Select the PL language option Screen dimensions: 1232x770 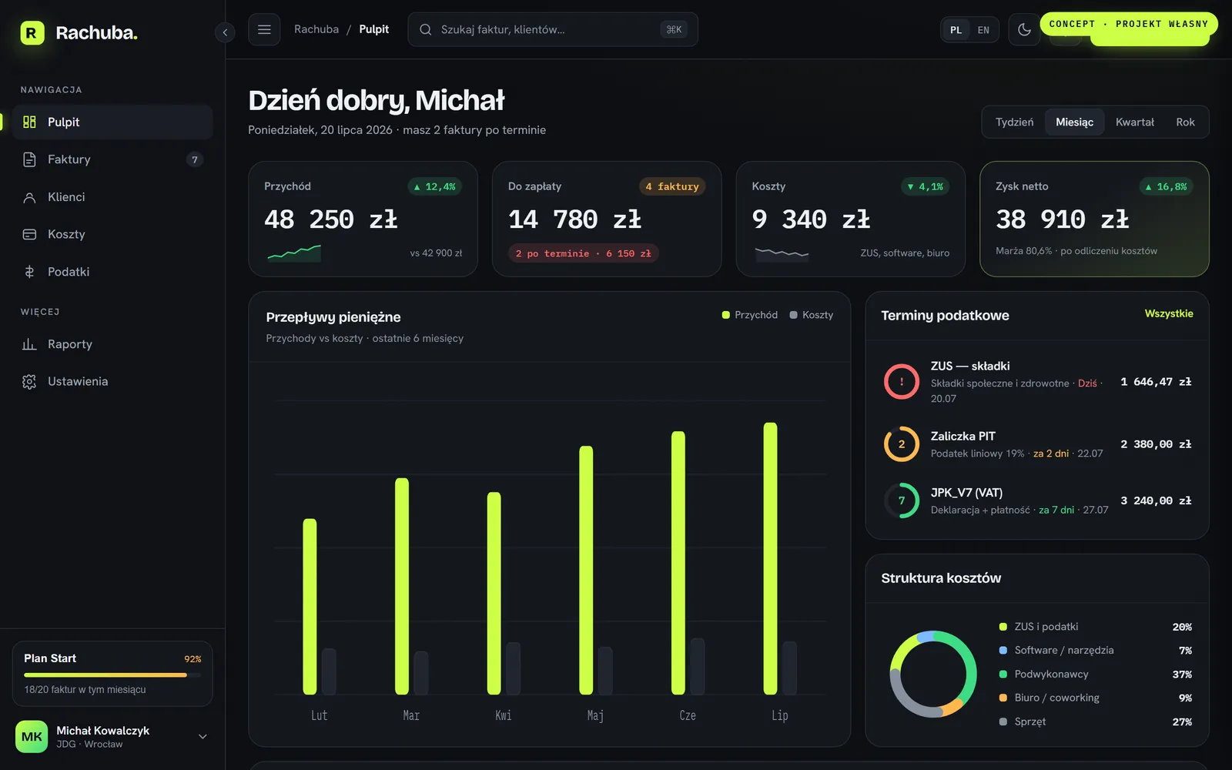pyautogui.click(x=956, y=30)
